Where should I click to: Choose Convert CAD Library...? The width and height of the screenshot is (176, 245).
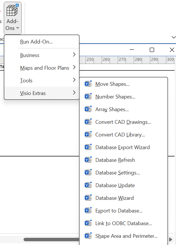tap(124, 135)
